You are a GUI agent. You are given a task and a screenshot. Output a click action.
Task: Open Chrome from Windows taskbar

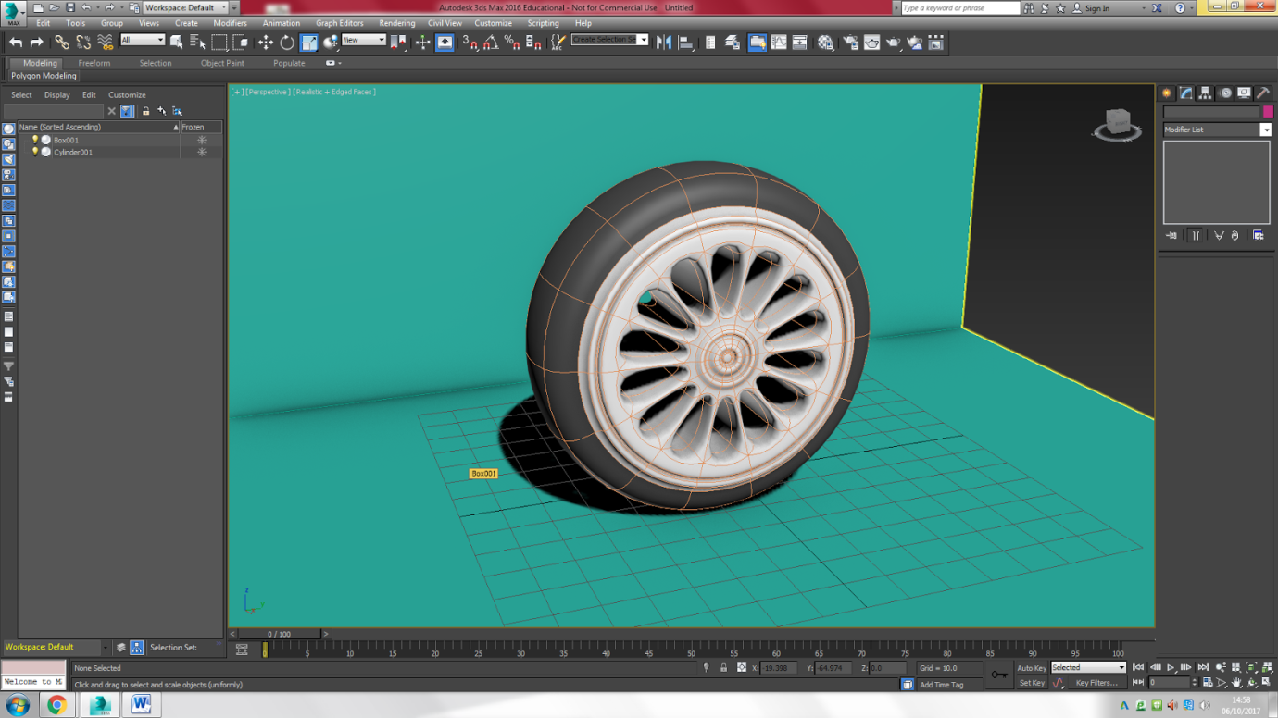(57, 705)
